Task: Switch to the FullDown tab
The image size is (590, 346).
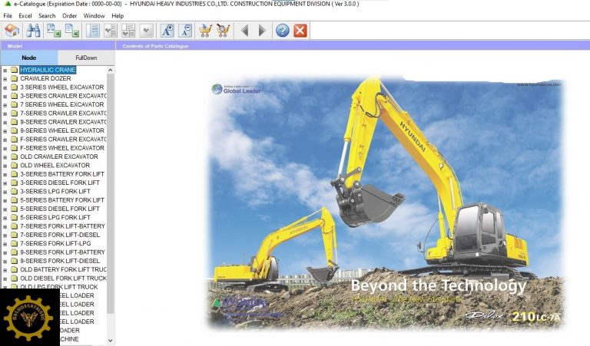Action: tap(86, 58)
